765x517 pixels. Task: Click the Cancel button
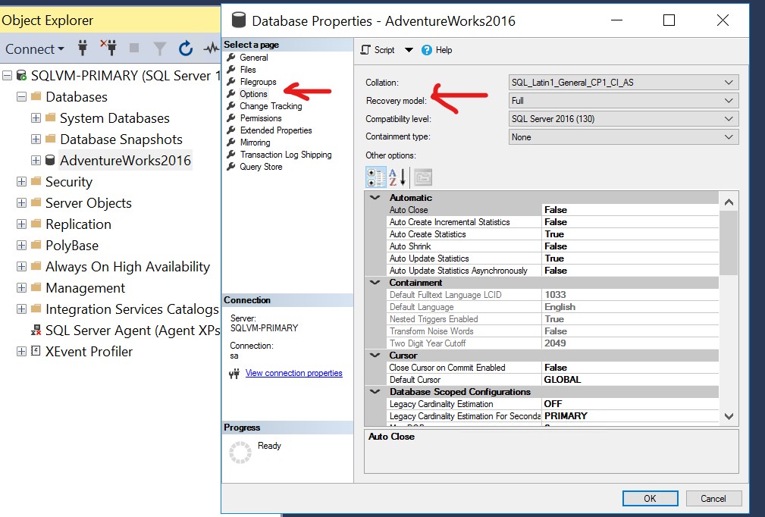[x=713, y=499]
